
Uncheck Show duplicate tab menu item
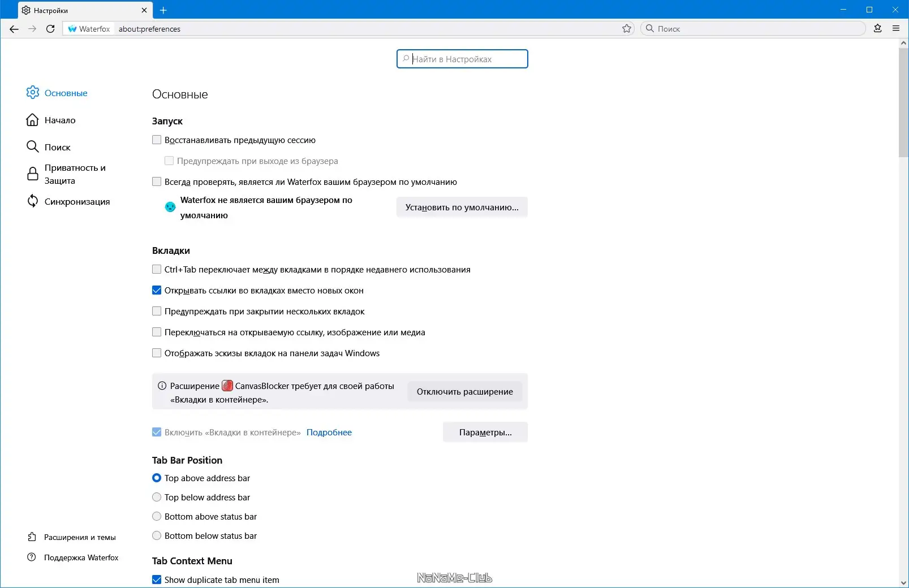tap(157, 580)
